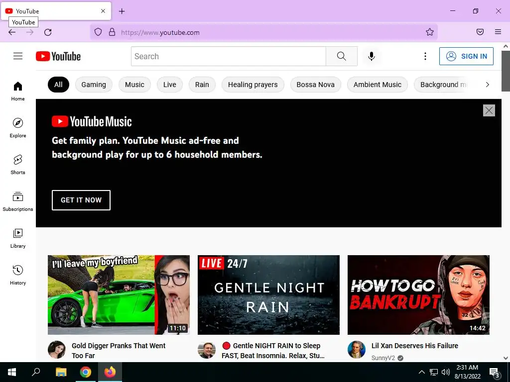Open the YouTube hamburger guide menu

coord(18,56)
